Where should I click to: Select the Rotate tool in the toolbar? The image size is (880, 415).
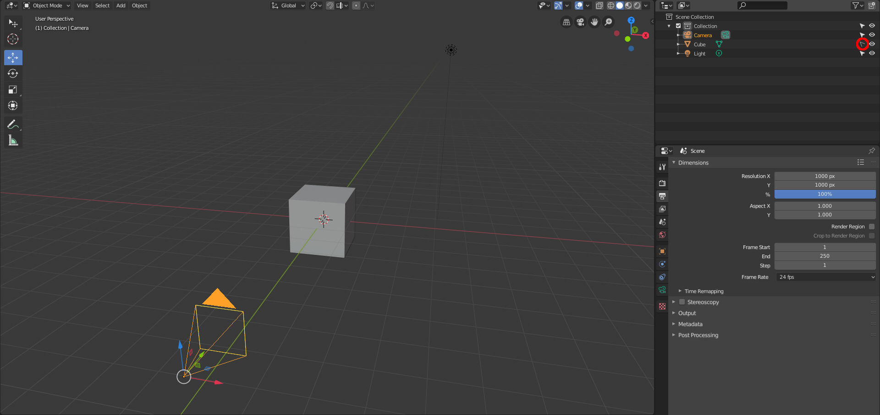13,73
